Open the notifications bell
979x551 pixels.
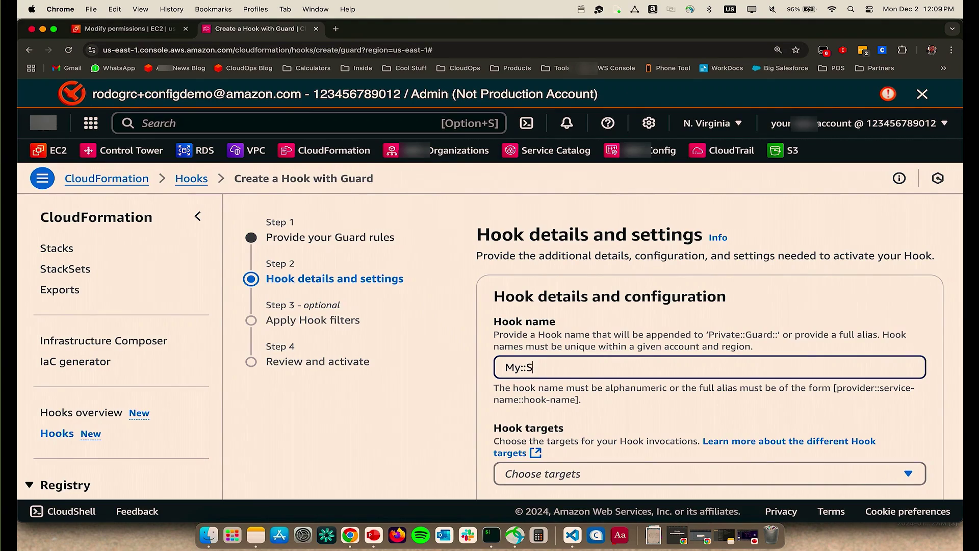click(566, 123)
